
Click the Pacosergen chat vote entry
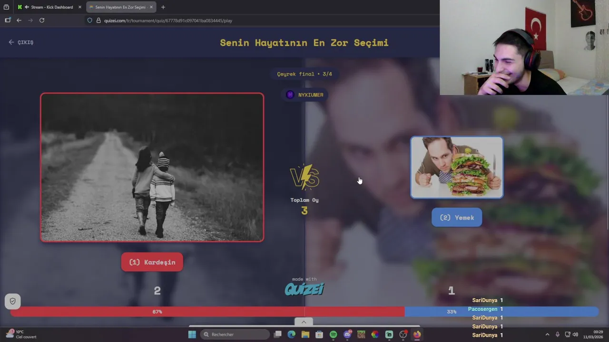coord(485,309)
